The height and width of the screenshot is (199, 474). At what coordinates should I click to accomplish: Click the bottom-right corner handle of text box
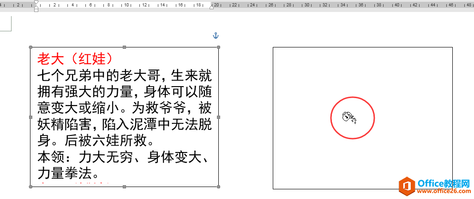[x=219, y=187]
